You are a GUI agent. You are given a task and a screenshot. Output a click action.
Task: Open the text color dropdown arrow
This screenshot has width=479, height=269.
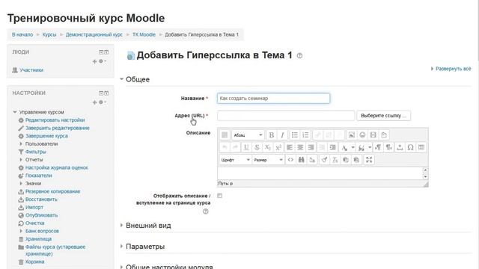[x=353, y=147]
